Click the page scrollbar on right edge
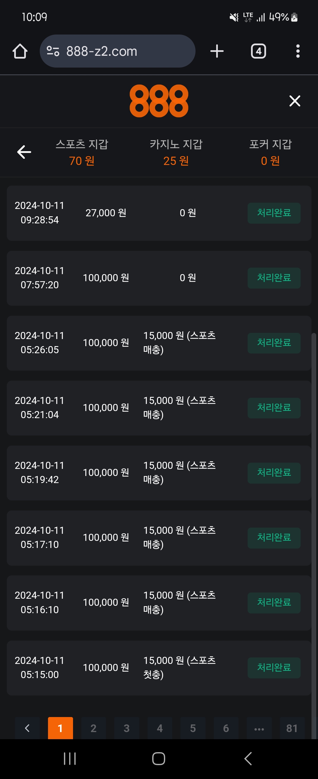318x779 pixels. point(314,514)
